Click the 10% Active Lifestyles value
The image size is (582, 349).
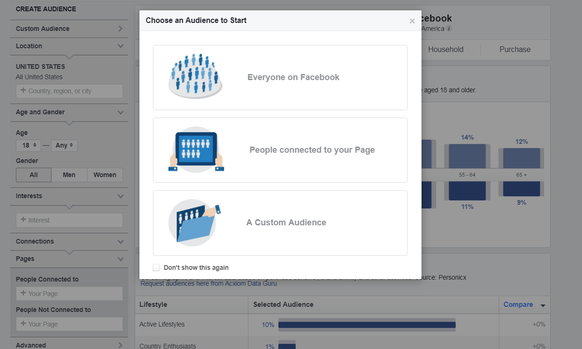point(268,325)
